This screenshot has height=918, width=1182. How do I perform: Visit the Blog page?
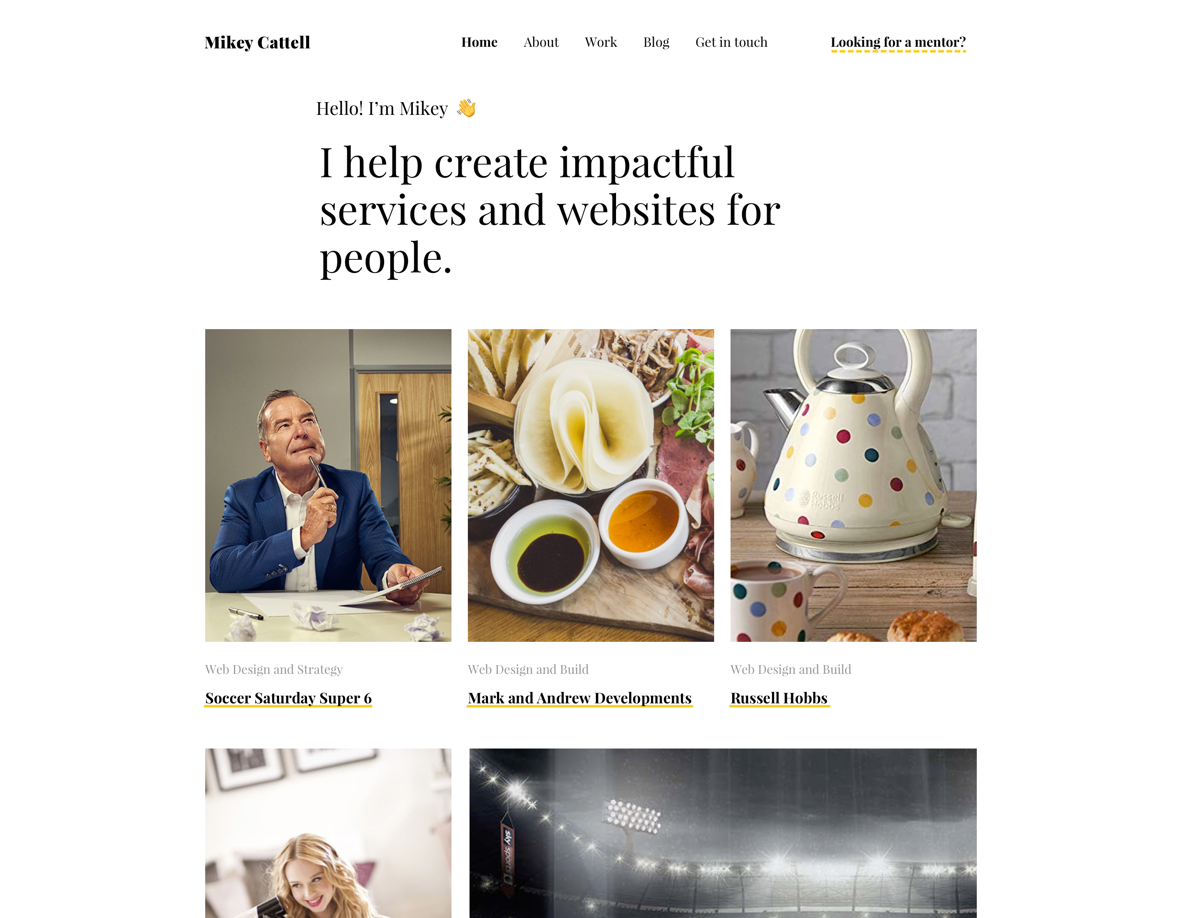tap(656, 42)
